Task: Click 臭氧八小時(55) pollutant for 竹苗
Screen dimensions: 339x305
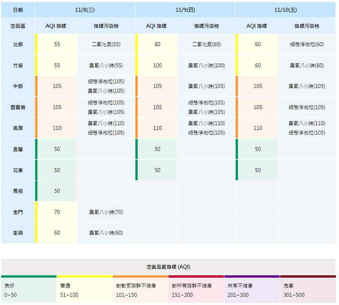Action: (x=106, y=65)
